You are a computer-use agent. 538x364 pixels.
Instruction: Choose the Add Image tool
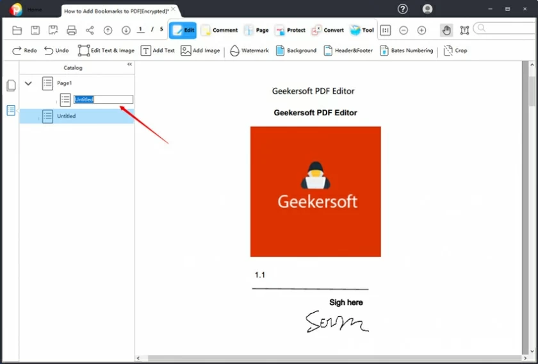tap(200, 51)
